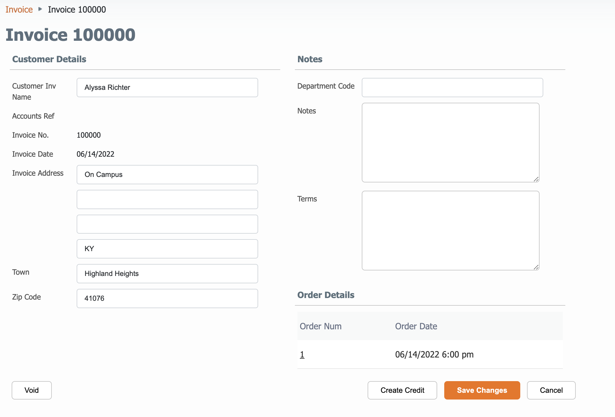Click the Invoice No. label
Screen dimensions: 615x417
pyautogui.click(x=30, y=135)
